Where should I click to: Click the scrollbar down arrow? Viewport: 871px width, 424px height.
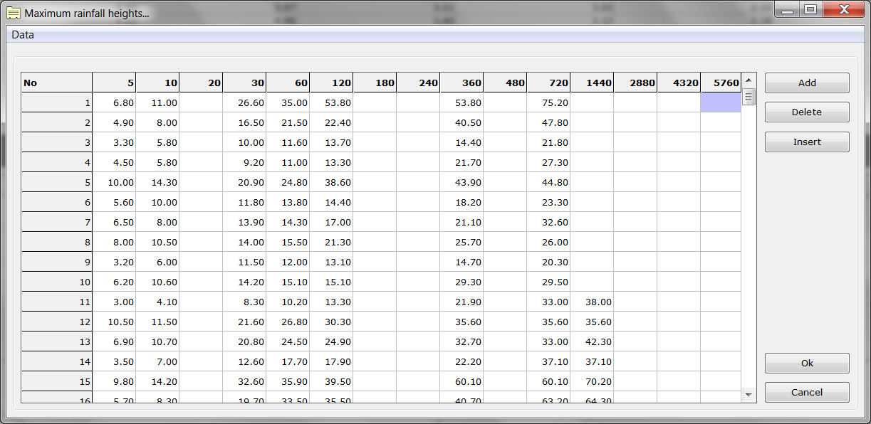[x=749, y=394]
